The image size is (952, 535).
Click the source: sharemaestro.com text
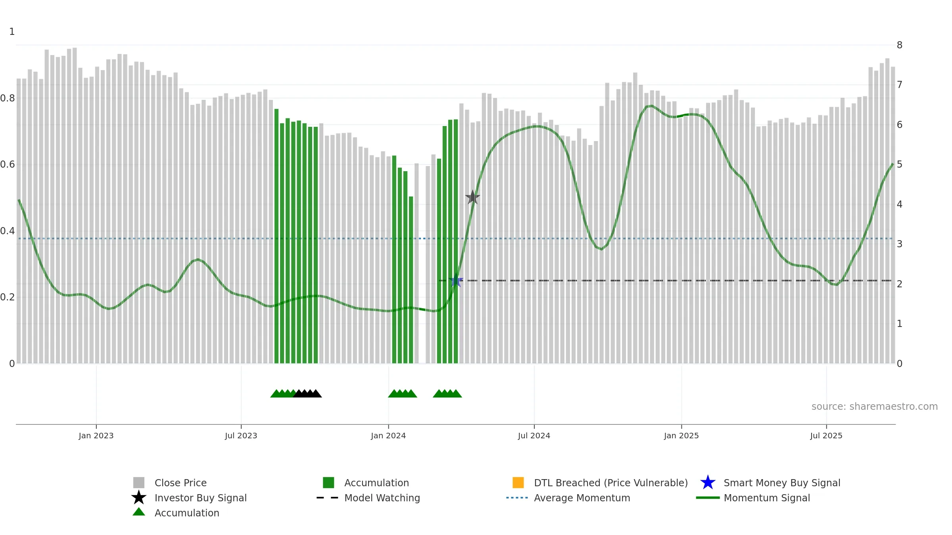875,407
